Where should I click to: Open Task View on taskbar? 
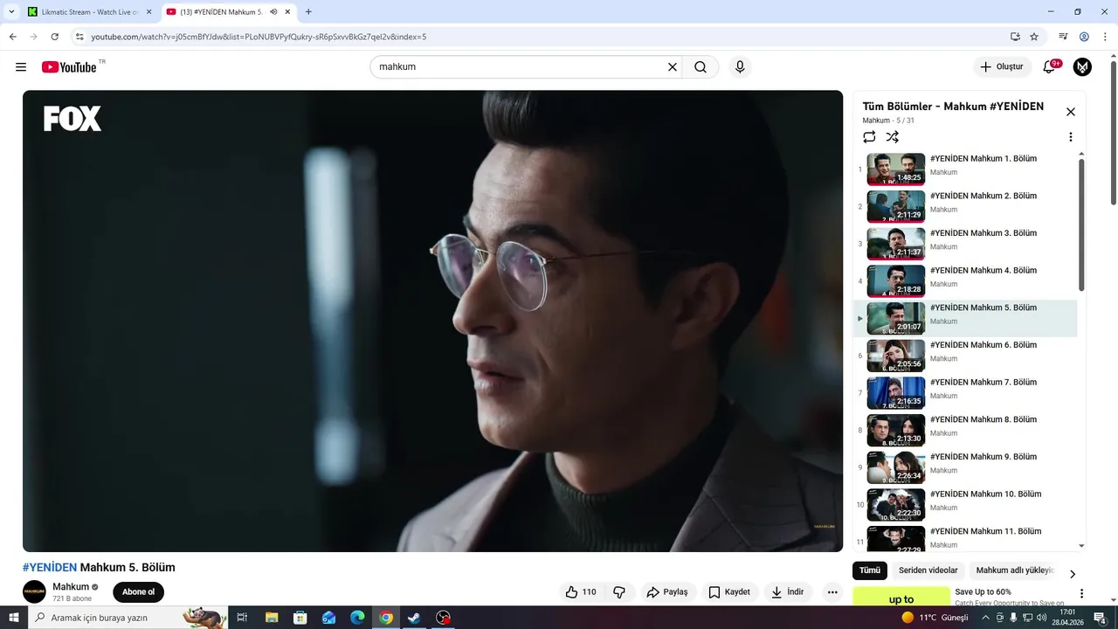(x=242, y=618)
